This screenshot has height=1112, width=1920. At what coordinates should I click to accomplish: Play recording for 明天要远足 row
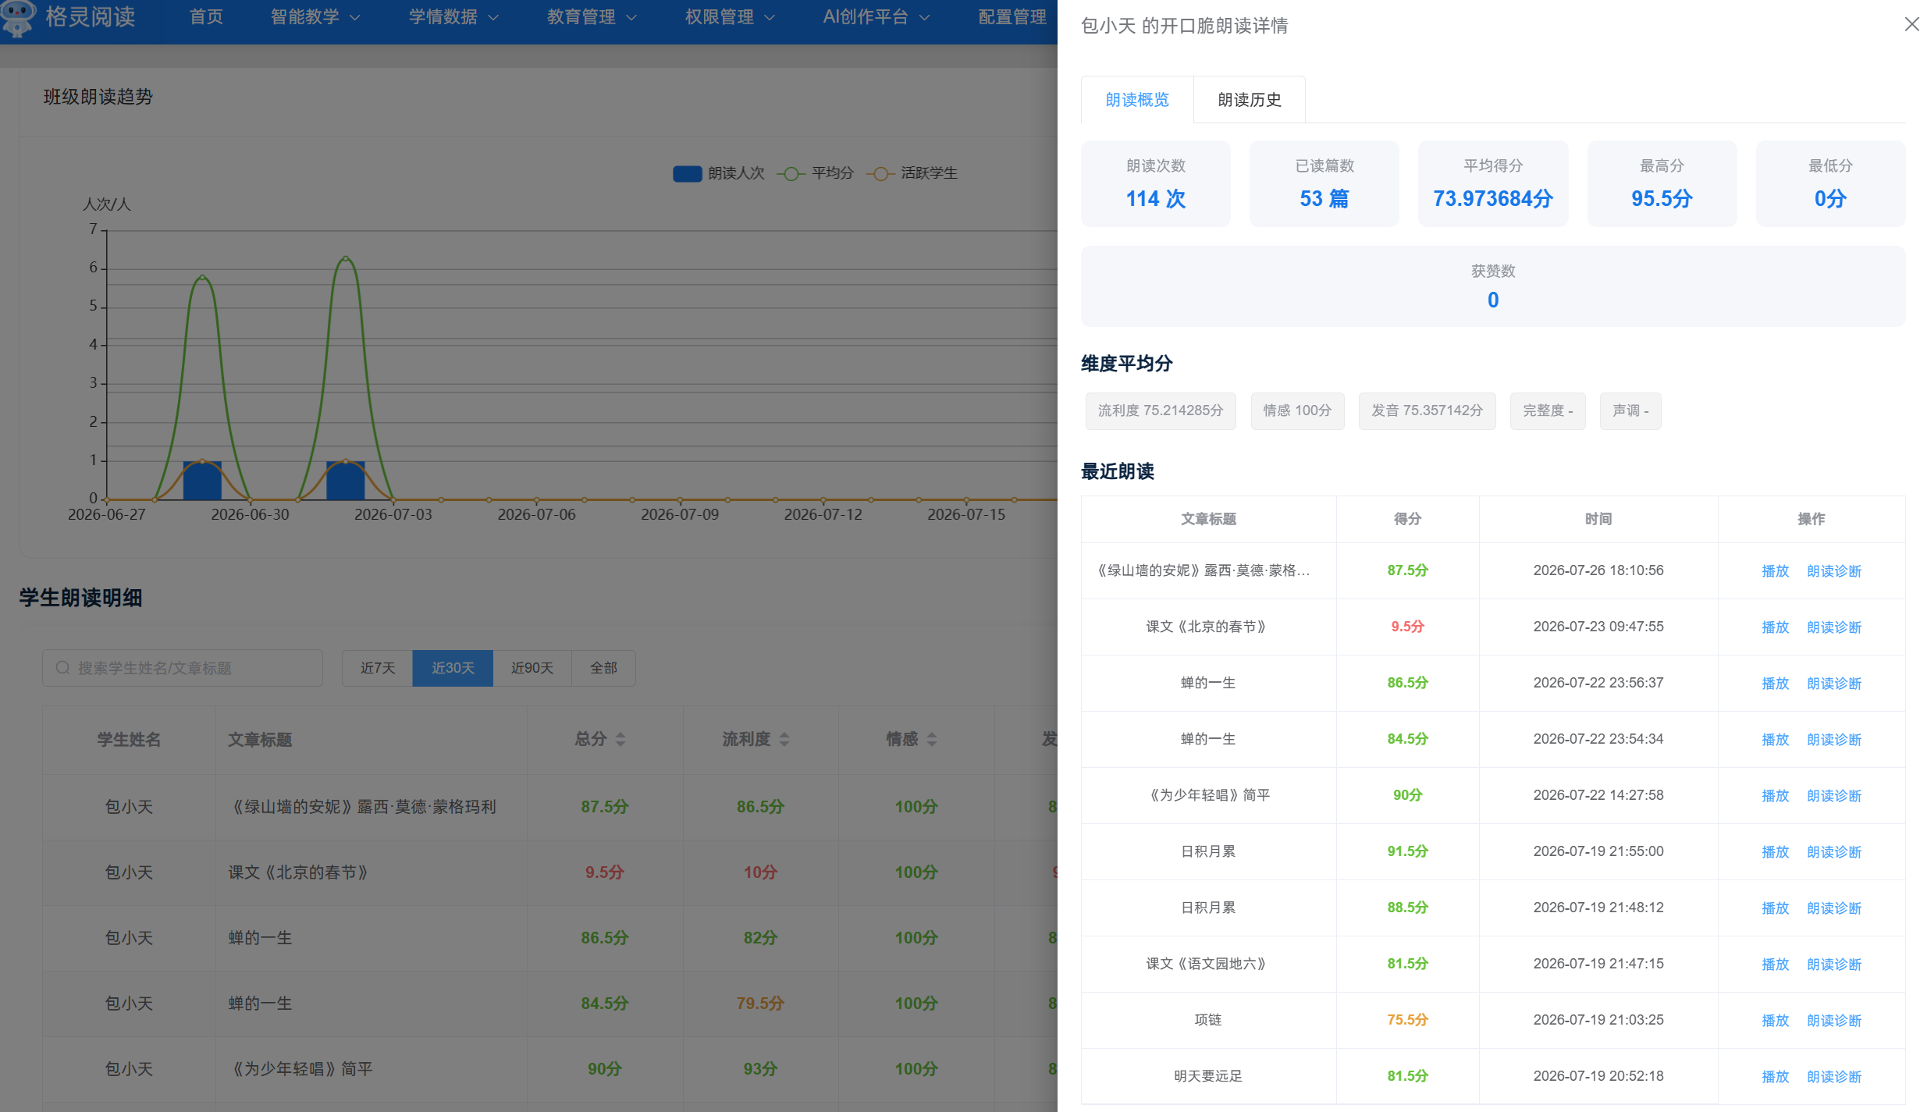coord(1775,1077)
